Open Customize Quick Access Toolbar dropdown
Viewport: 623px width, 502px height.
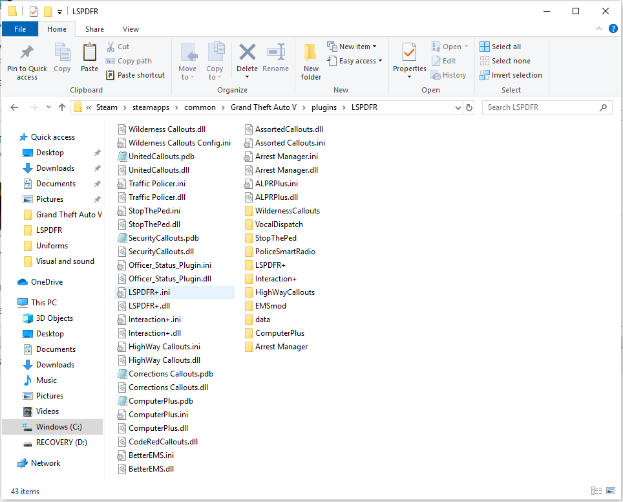tap(59, 12)
